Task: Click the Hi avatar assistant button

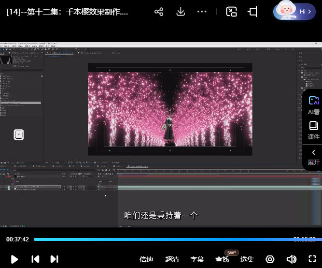Action: tap(294, 11)
